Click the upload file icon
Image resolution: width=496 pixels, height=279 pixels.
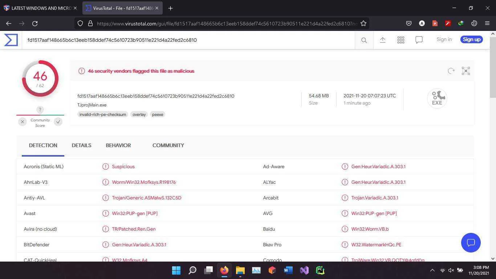pyautogui.click(x=383, y=40)
